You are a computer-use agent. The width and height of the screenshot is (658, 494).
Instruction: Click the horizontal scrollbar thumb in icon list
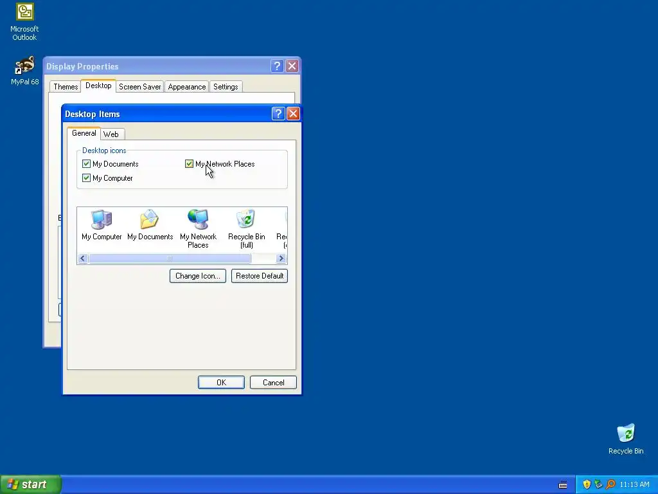pyautogui.click(x=170, y=259)
